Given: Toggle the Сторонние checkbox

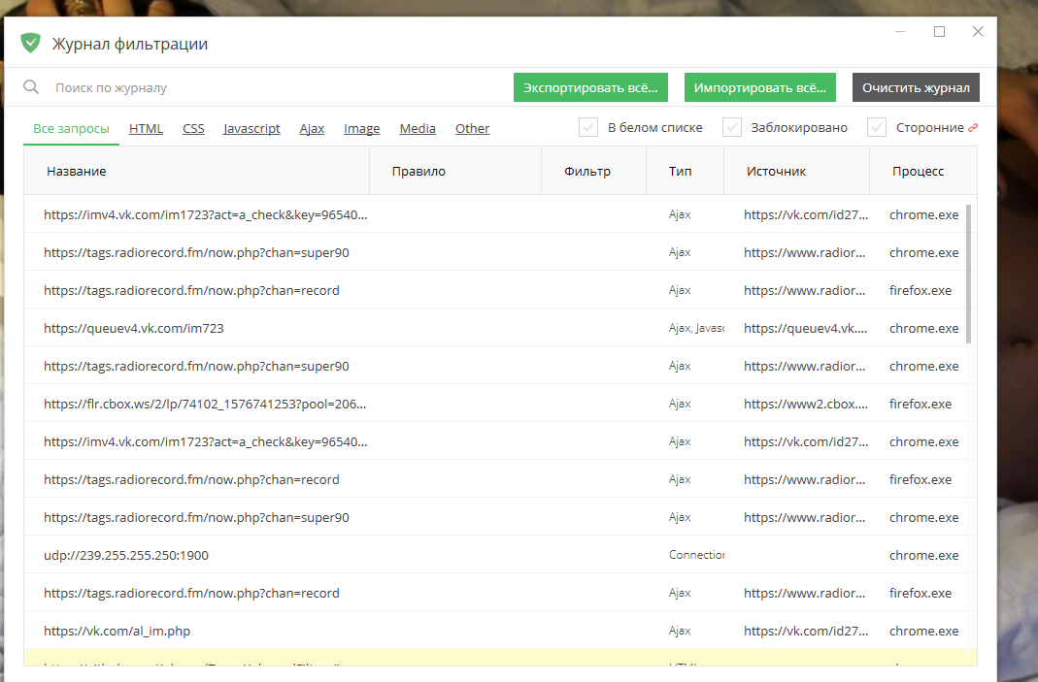Looking at the screenshot, I should point(877,127).
